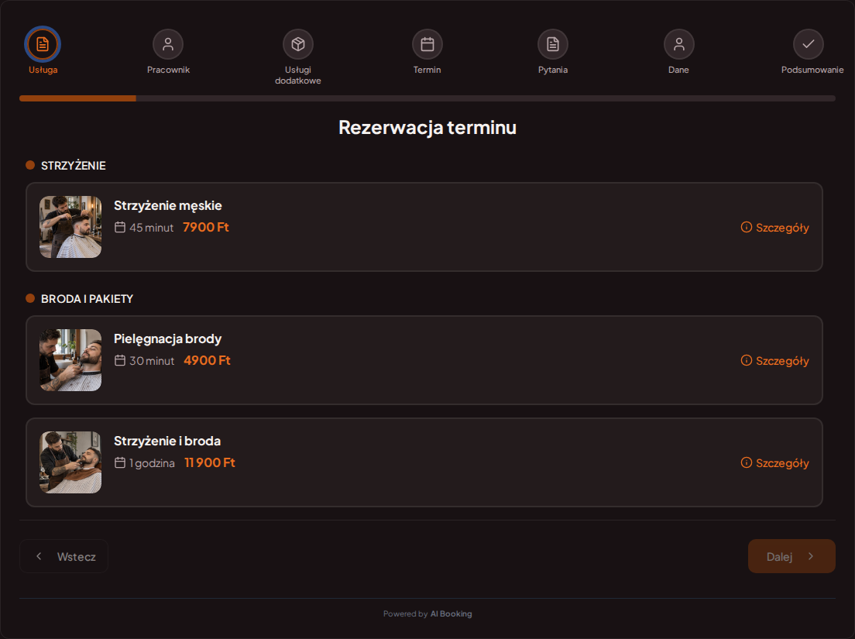
Task: Click calendar icon next to 45 minut
Action: click(x=120, y=228)
